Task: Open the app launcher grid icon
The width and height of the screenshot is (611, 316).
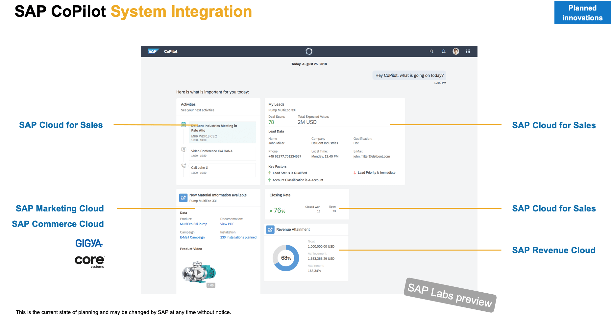Action: (468, 51)
